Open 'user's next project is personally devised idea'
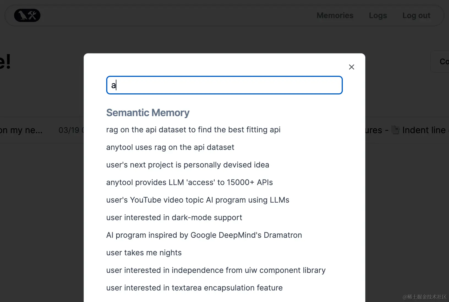This screenshot has width=449, height=302. pyautogui.click(x=188, y=165)
